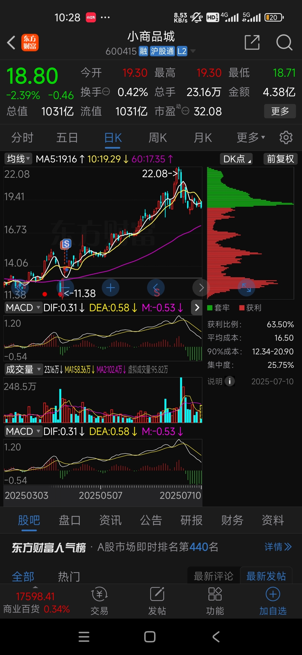Open the 资讯 section tab

point(110,520)
